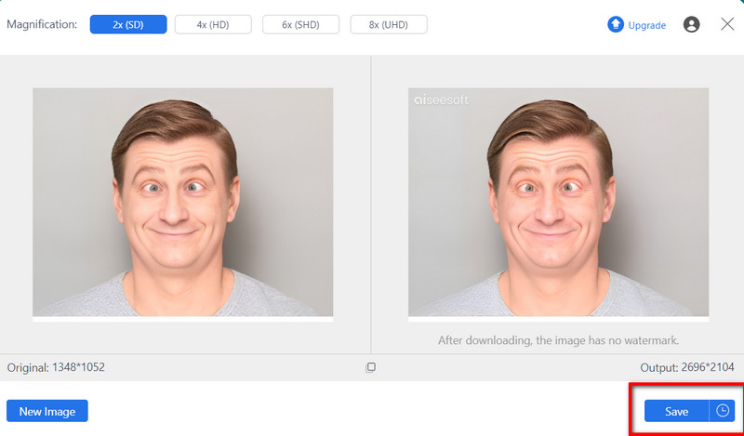Choose the 6x (SHD) magnification level

300,24
